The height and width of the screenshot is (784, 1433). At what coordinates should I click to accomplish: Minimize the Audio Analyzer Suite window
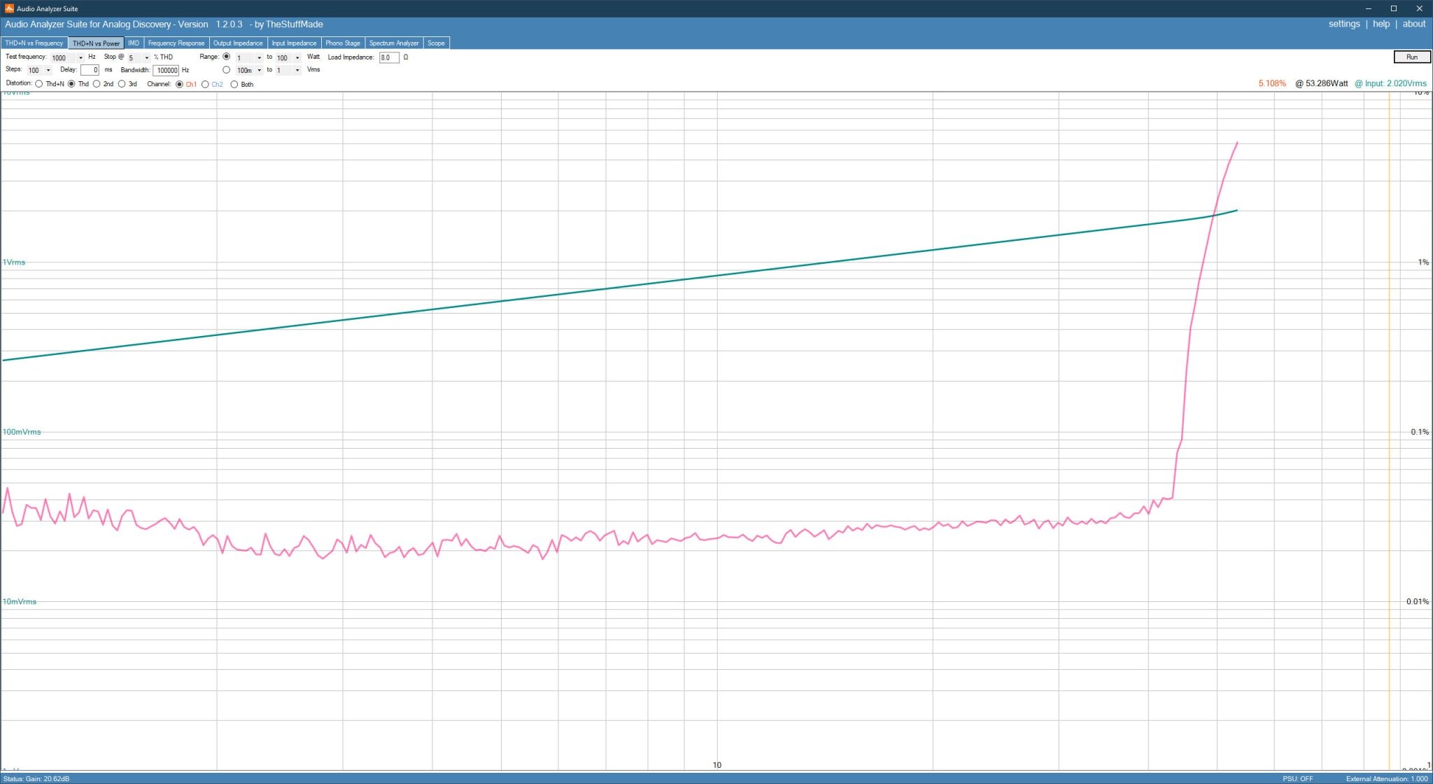pyautogui.click(x=1368, y=8)
